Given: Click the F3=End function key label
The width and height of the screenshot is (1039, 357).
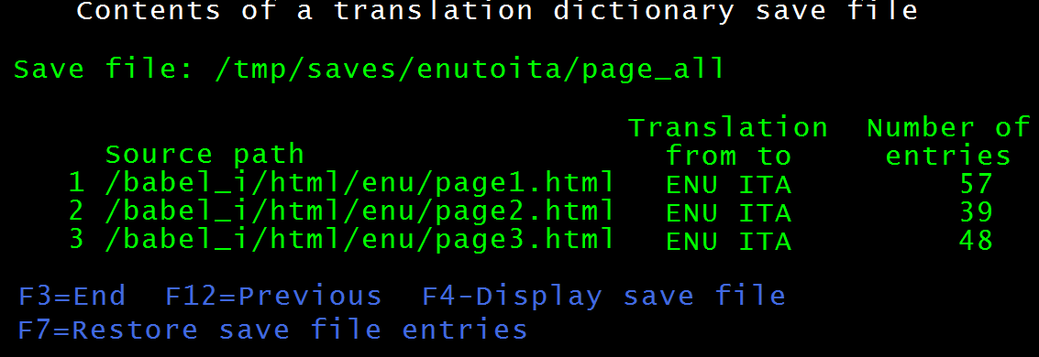Looking at the screenshot, I should click(x=72, y=296).
